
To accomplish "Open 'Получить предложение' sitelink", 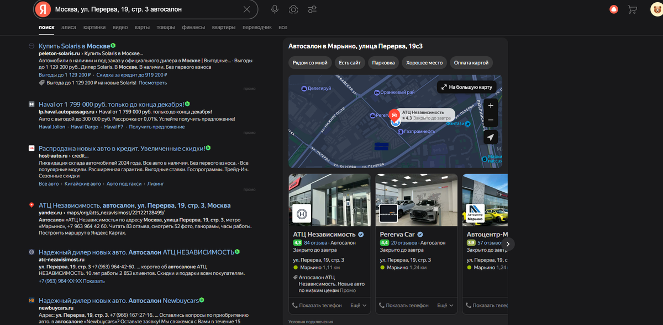I will pos(157,127).
